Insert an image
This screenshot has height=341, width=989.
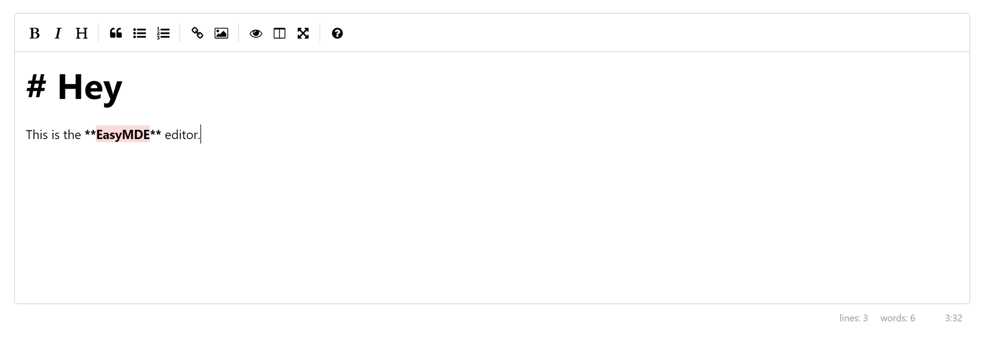[x=221, y=33]
